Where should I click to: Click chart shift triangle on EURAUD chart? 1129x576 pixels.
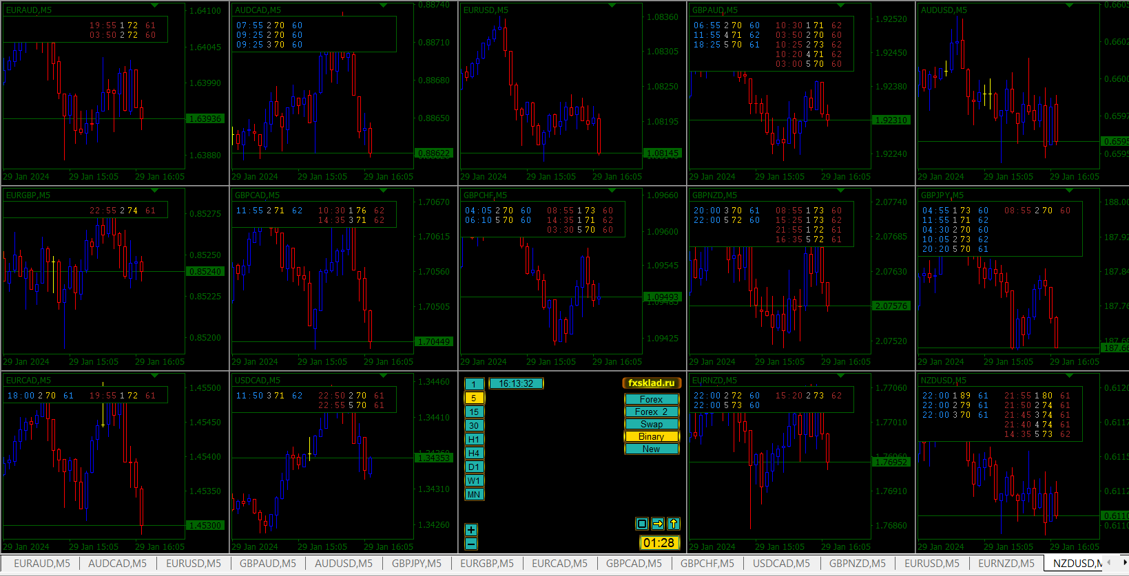coord(154,6)
